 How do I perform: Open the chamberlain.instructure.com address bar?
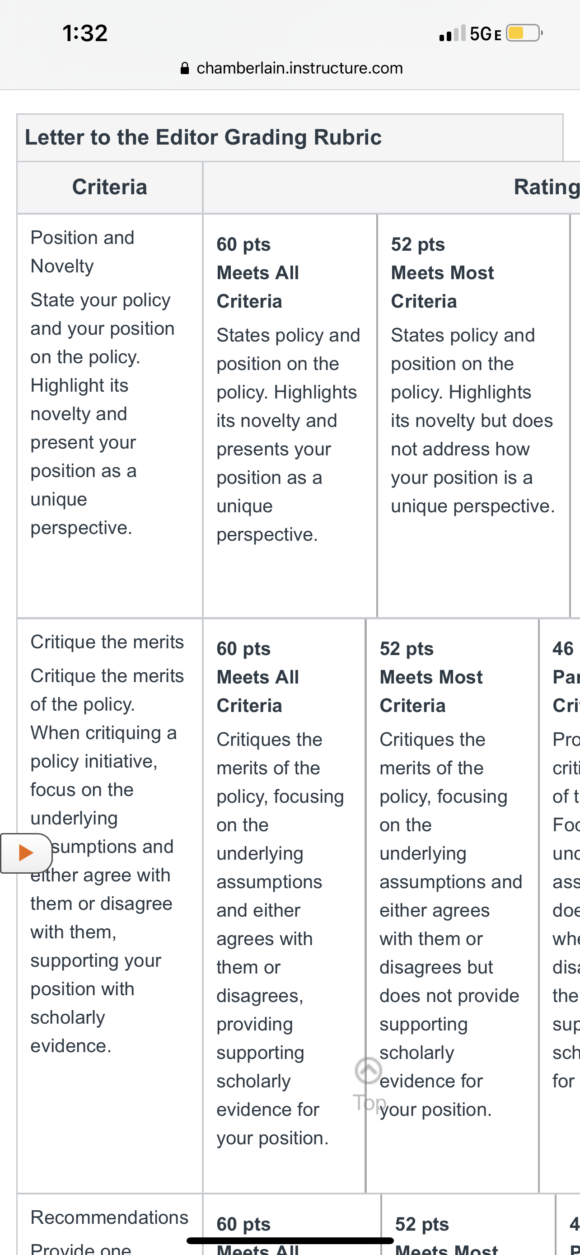click(x=292, y=68)
